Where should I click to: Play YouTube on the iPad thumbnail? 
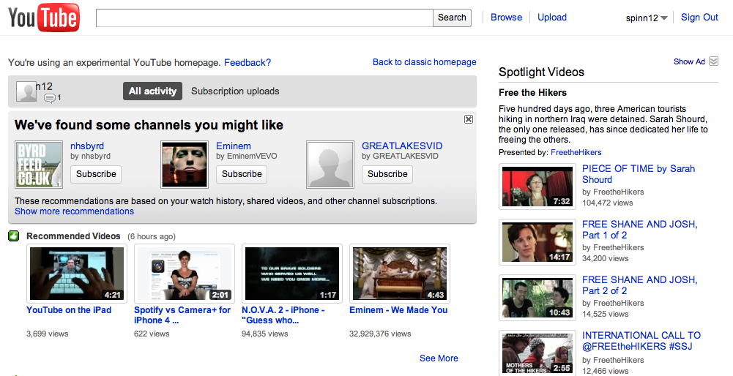pos(77,274)
